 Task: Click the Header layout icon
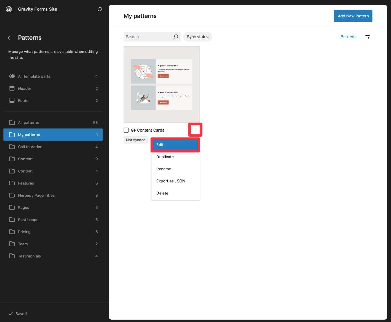pyautogui.click(x=12, y=88)
